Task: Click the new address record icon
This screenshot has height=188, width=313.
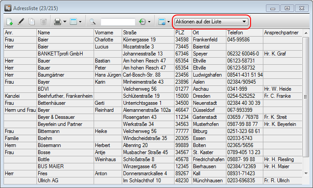Action: 10,21
